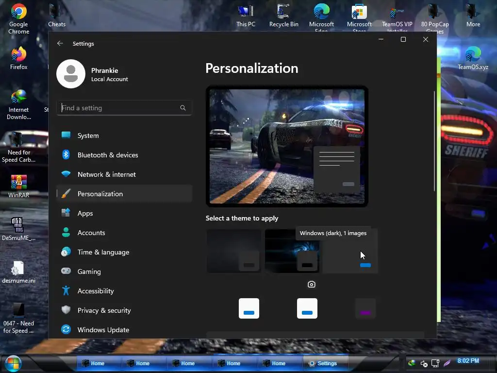Select the Internet Download Manager desktop icon
Viewport: 497px width, 373px height.
click(19, 104)
